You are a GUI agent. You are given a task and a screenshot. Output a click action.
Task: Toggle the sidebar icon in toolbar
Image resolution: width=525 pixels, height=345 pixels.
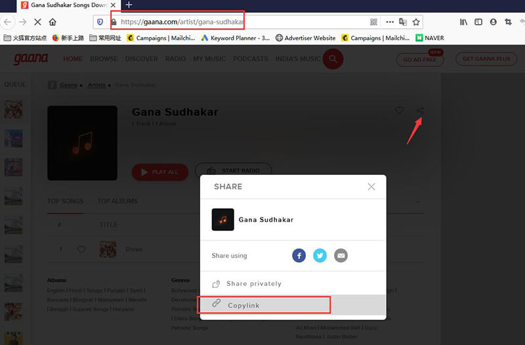pos(478,22)
